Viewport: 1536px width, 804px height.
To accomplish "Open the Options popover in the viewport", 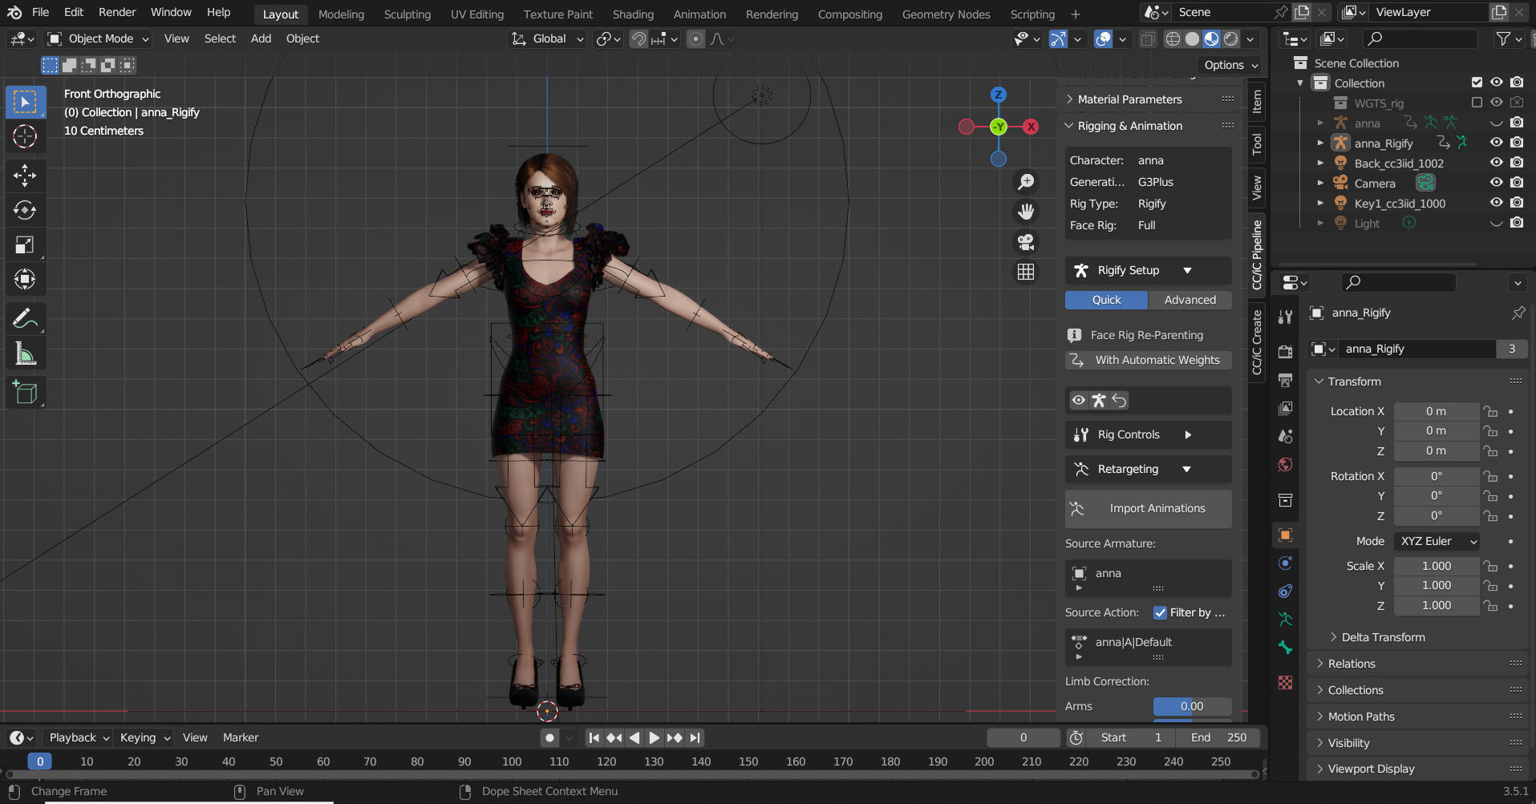I will (1230, 65).
